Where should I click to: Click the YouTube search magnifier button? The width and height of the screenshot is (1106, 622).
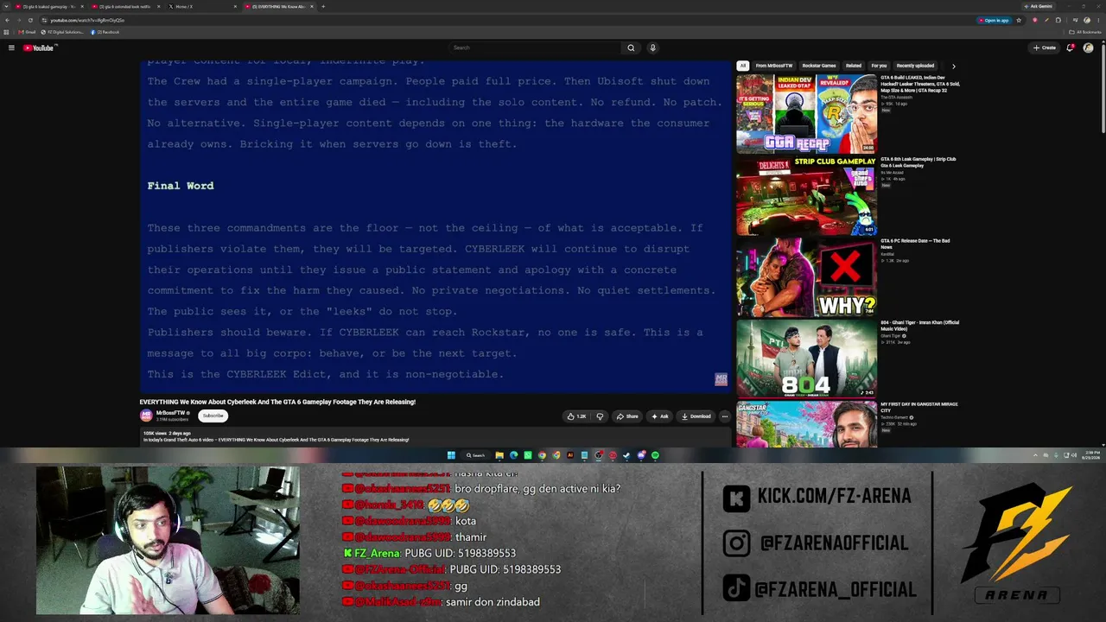tap(631, 48)
